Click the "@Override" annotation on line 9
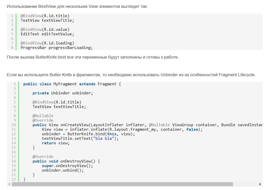The width and height of the screenshot is (279, 190). [43, 121]
